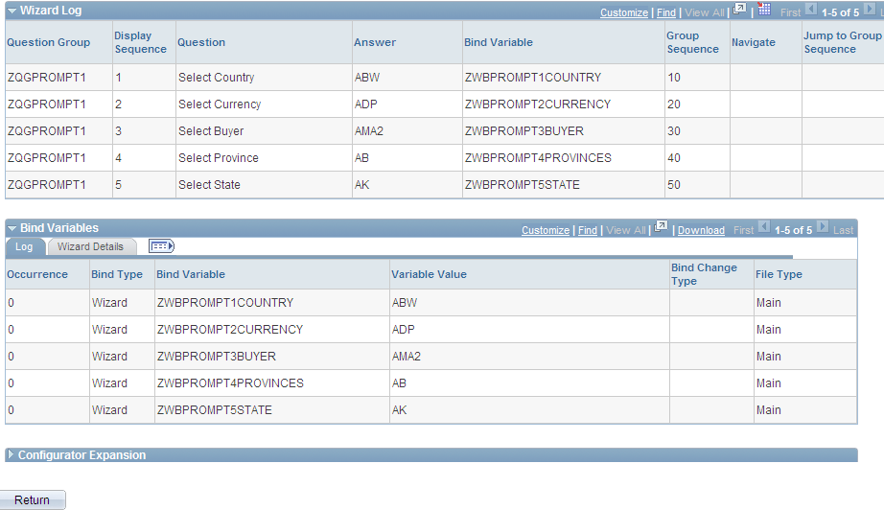Click ZWBPROMPT3BUYER in the Bind Variables grid
Viewport: 884px width, 510px height.
(217, 357)
